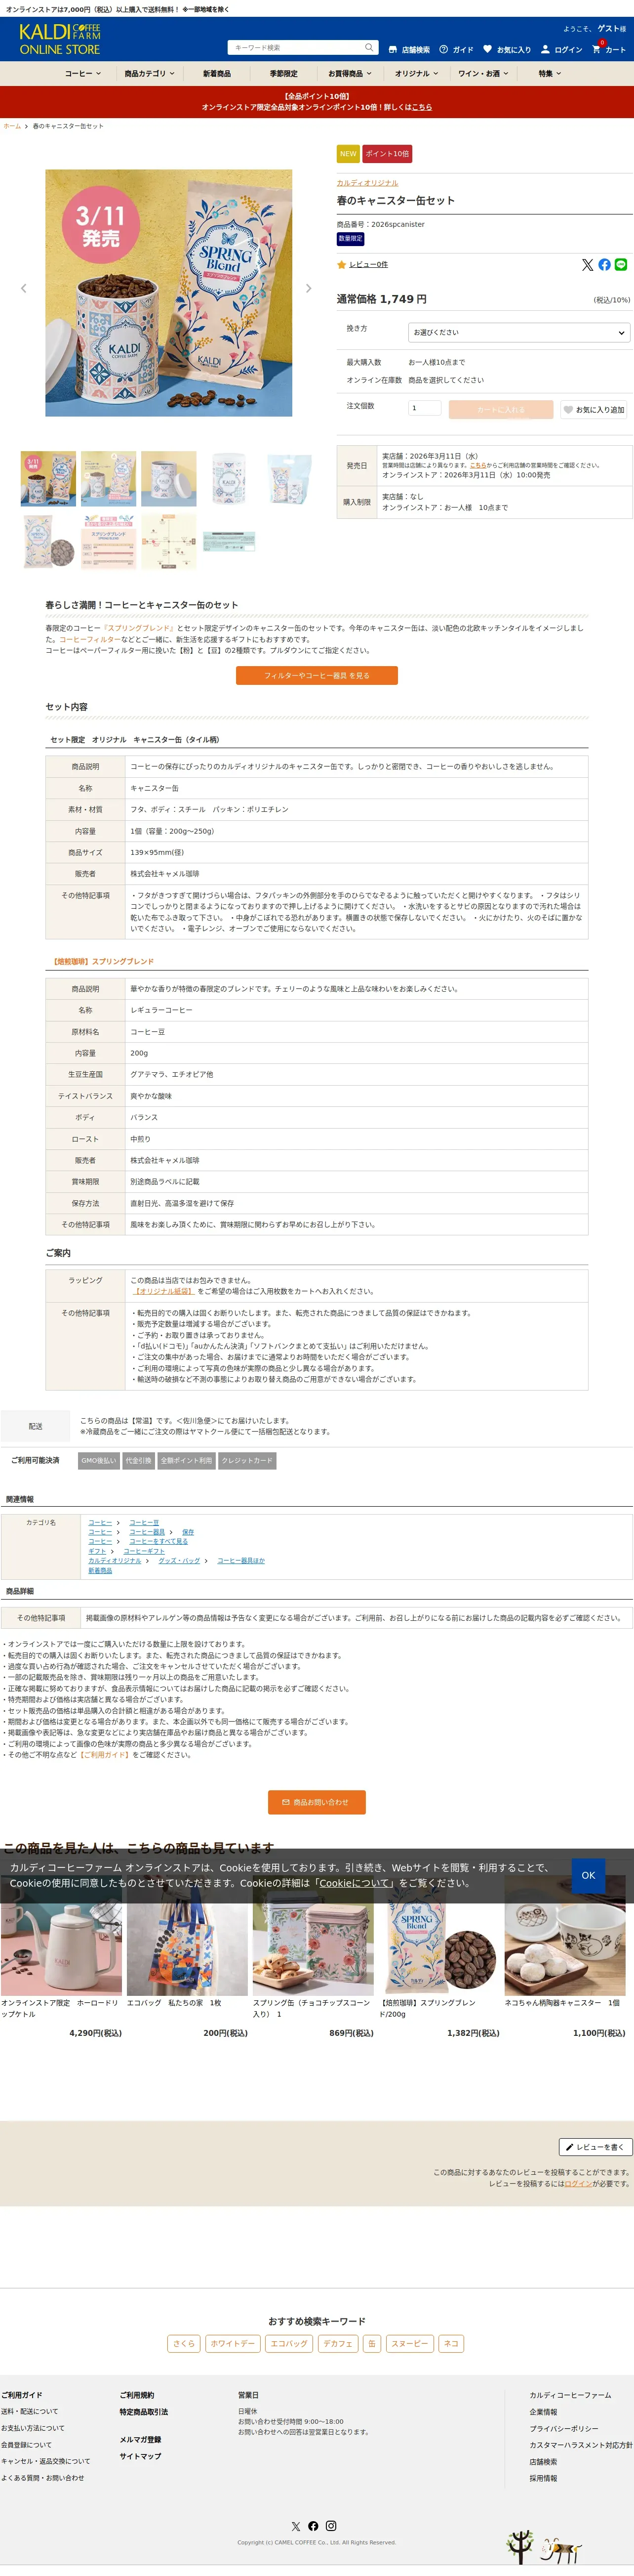Open コーヒーフィルター link in description

[89, 639]
